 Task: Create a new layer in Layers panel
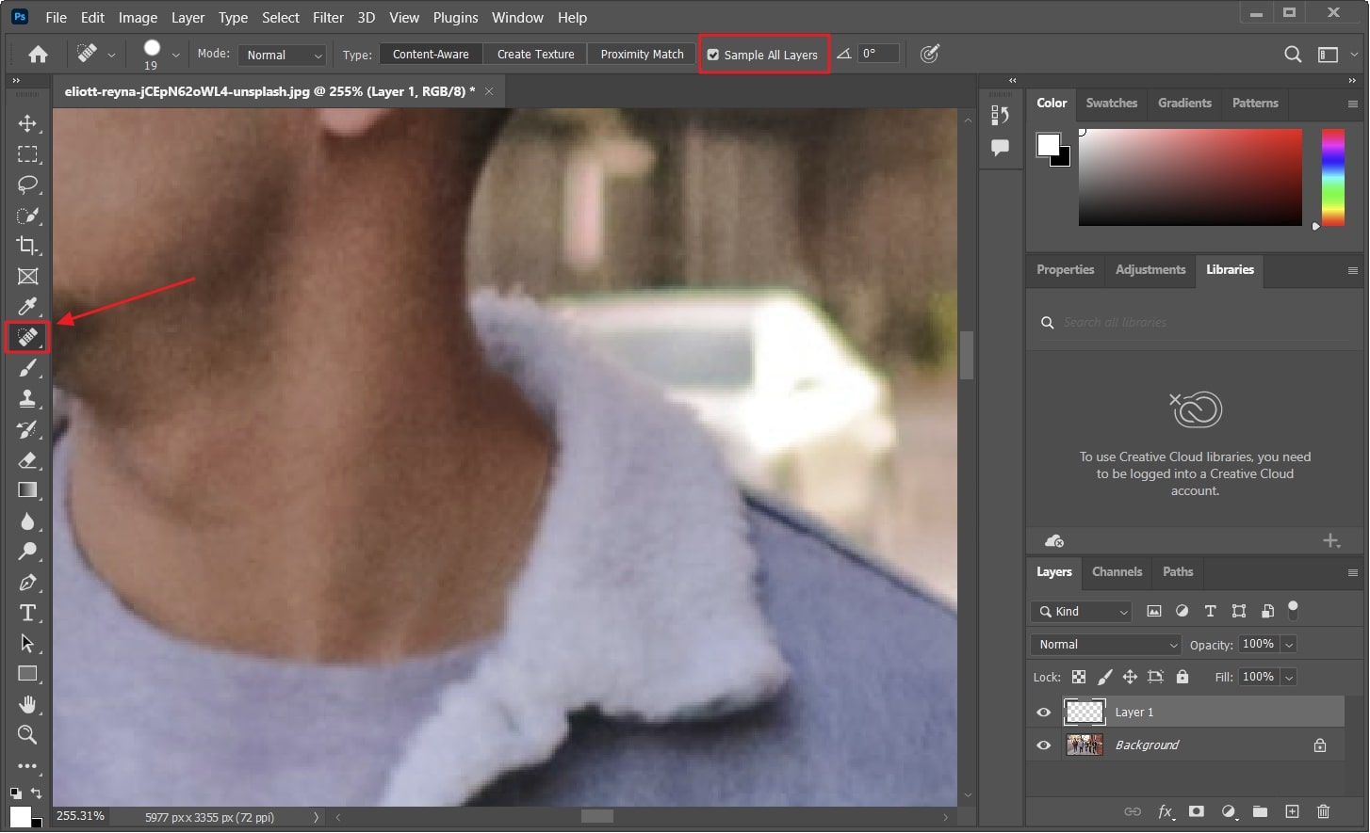click(x=1292, y=811)
